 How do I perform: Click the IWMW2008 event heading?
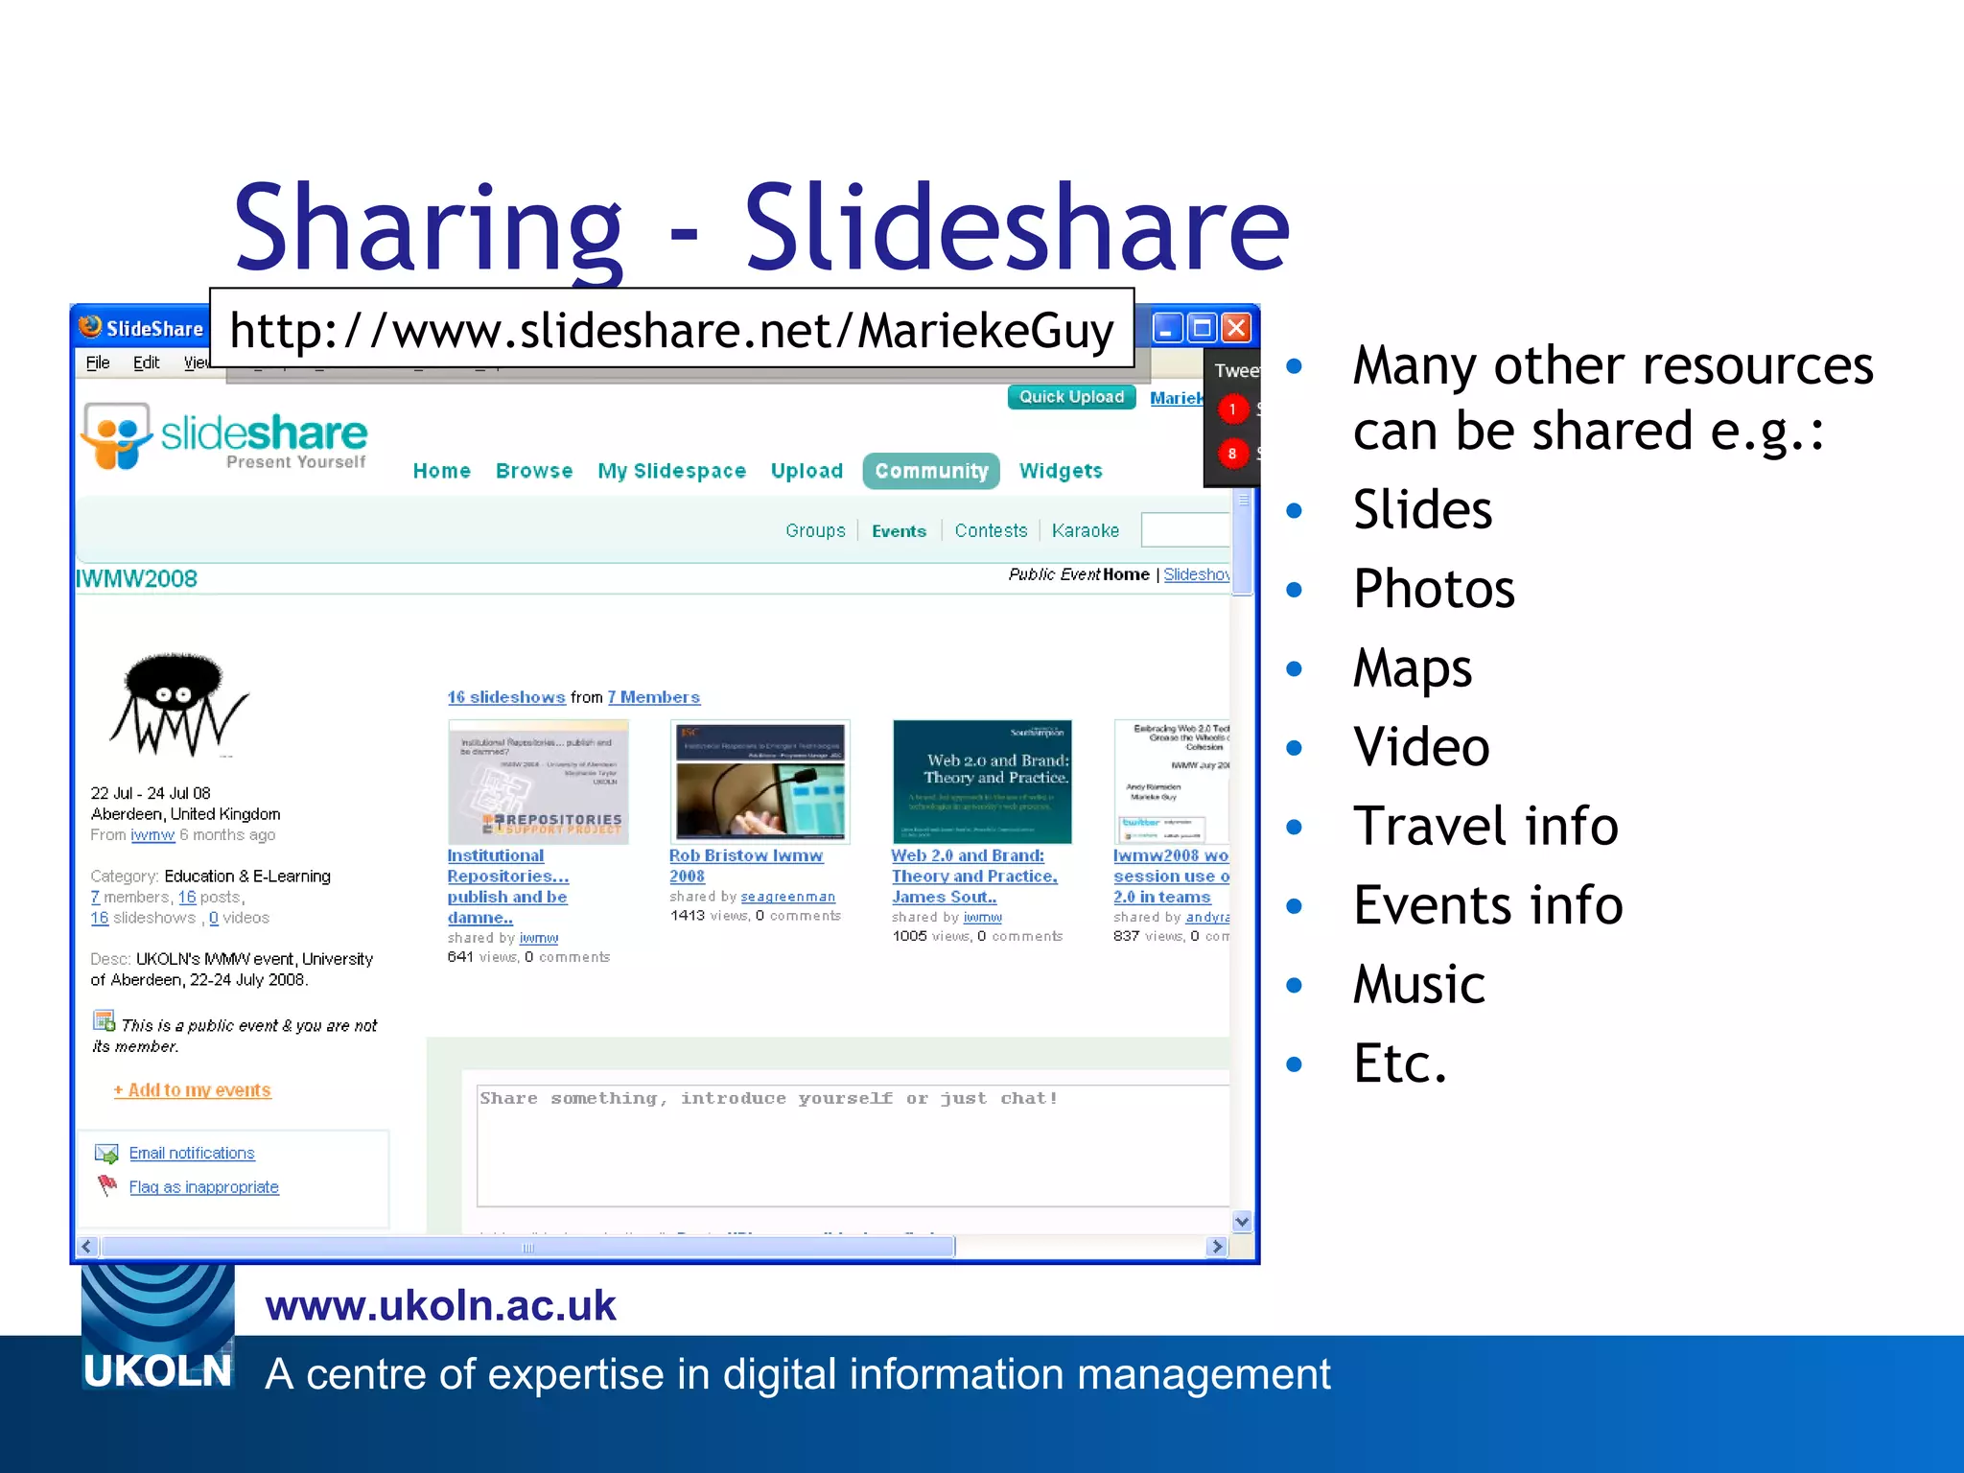pyautogui.click(x=136, y=578)
